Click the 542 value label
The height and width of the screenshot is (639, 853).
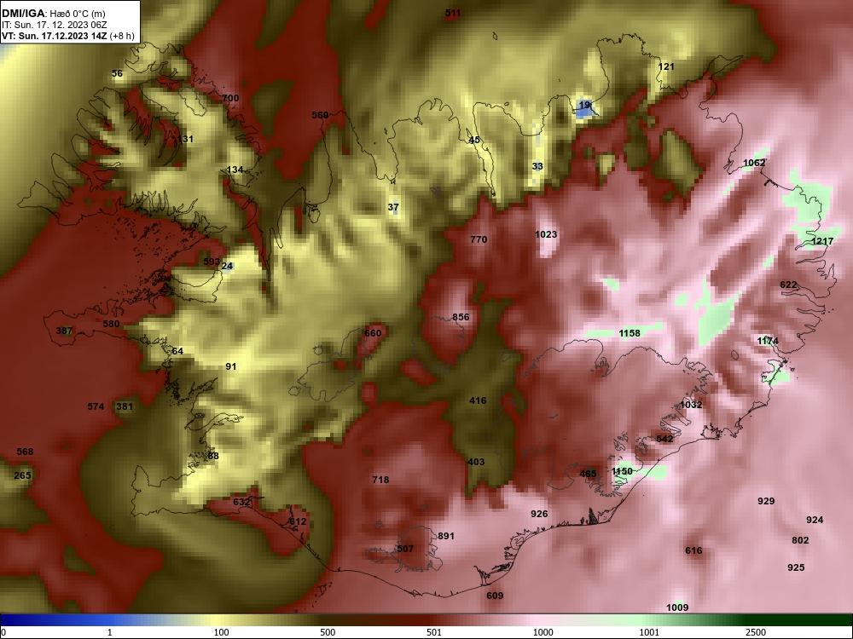pos(664,439)
